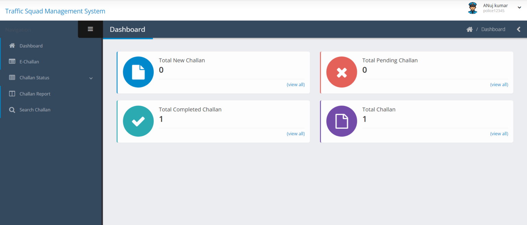Click the count under Total Pending Challan
527x225 pixels.
[365, 70]
